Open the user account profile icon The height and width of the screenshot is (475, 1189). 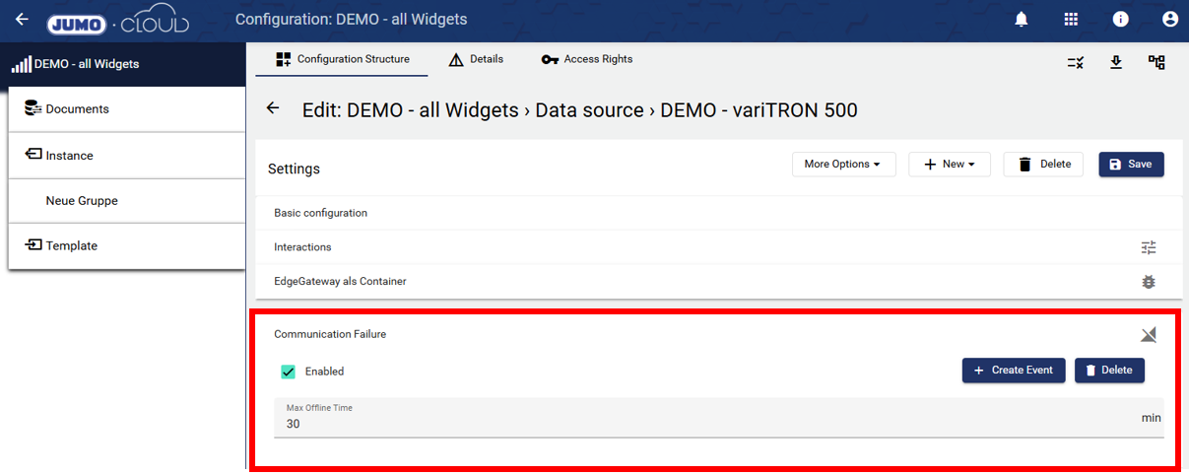point(1169,20)
